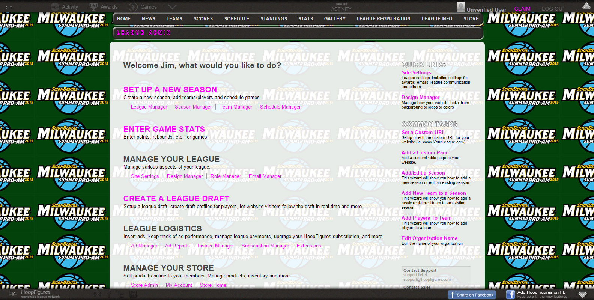This screenshot has height=300, width=594.
Task: Open the Invoice Manager link
Action: (216, 246)
